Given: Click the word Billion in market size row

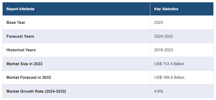Looking at the screenshot, I should point(179,64).
